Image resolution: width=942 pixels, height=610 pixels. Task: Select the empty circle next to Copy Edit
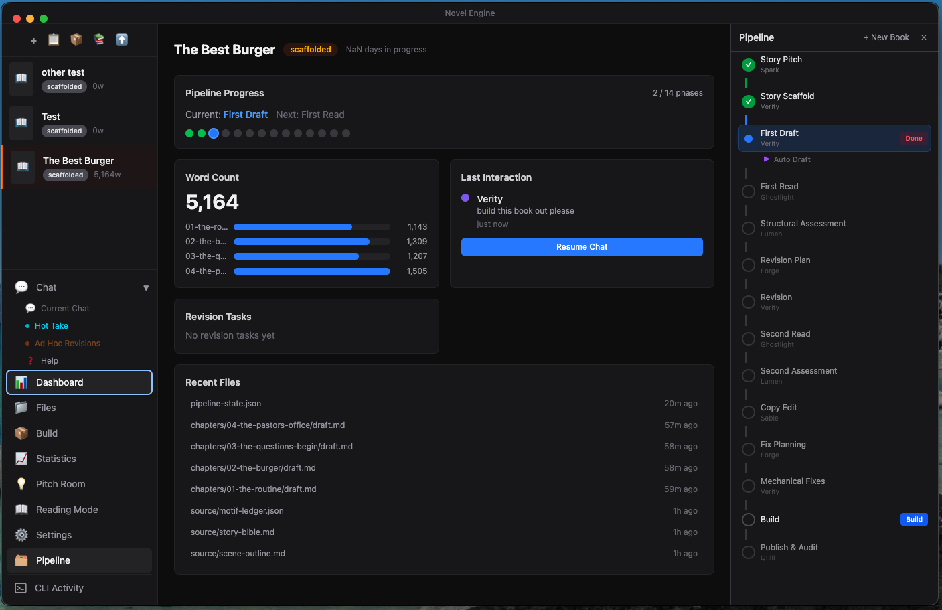pos(748,412)
